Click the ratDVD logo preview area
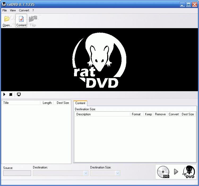The width and height of the screenshot is (199, 186). pos(99,60)
